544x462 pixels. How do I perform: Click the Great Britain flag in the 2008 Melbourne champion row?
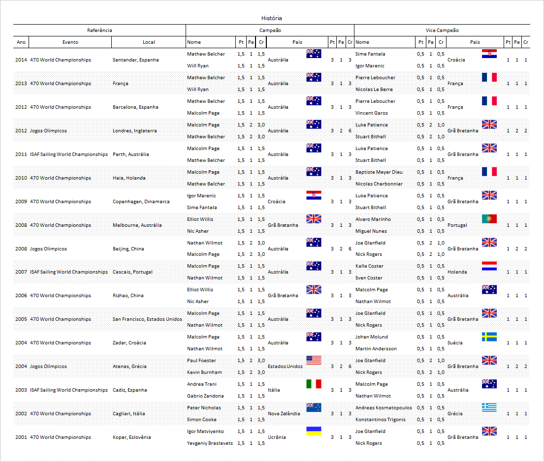coord(314,219)
